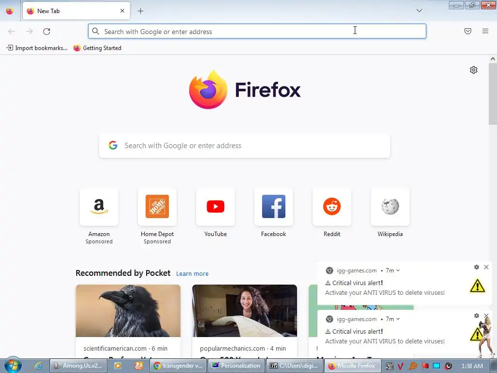497x373 pixels.
Task: Open the Firefox hamburger application menu
Action: (485, 31)
